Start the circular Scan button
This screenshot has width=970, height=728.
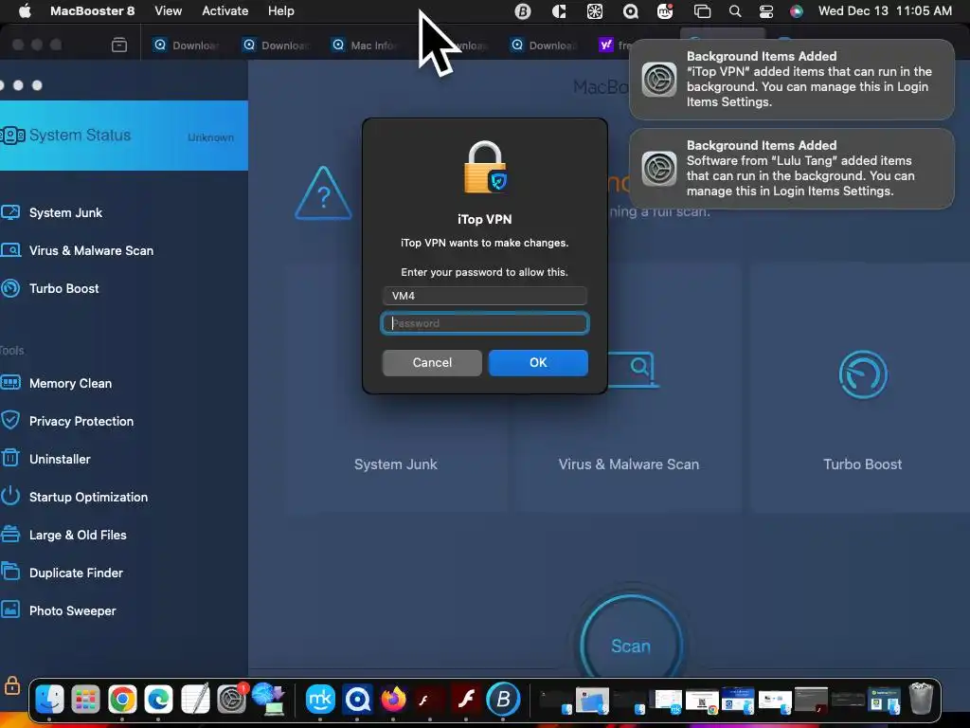[x=631, y=646]
